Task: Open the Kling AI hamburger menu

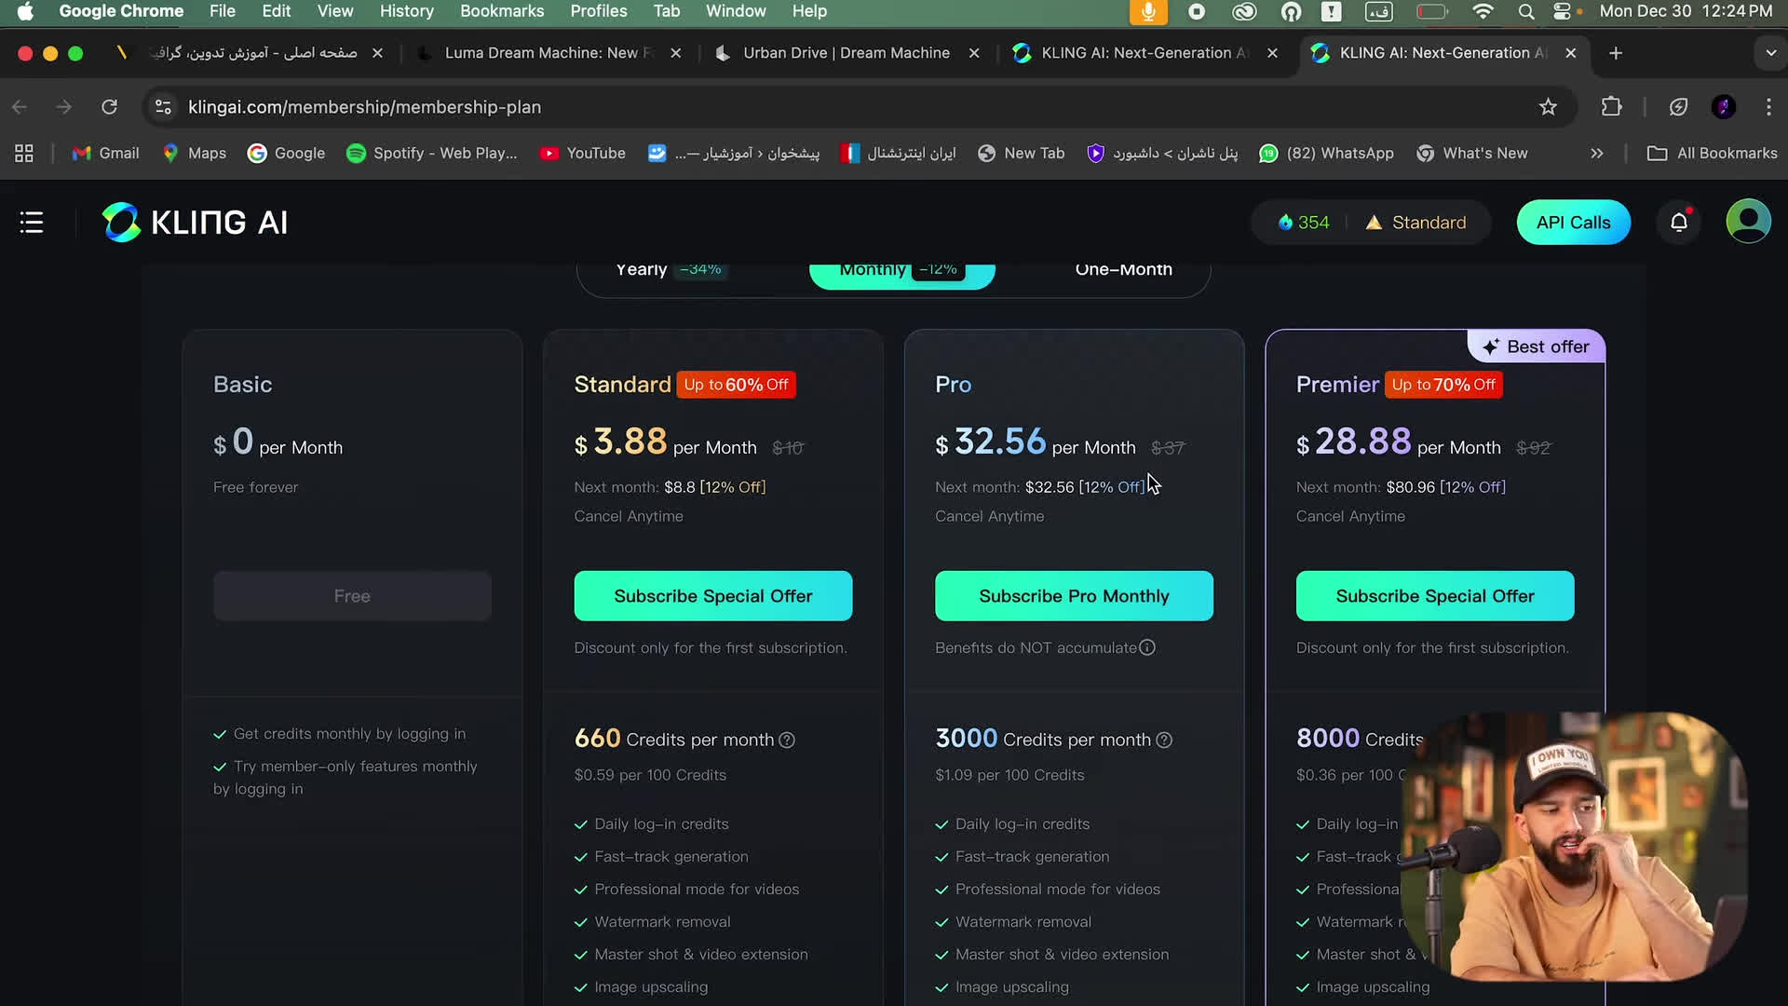Action: tap(32, 223)
